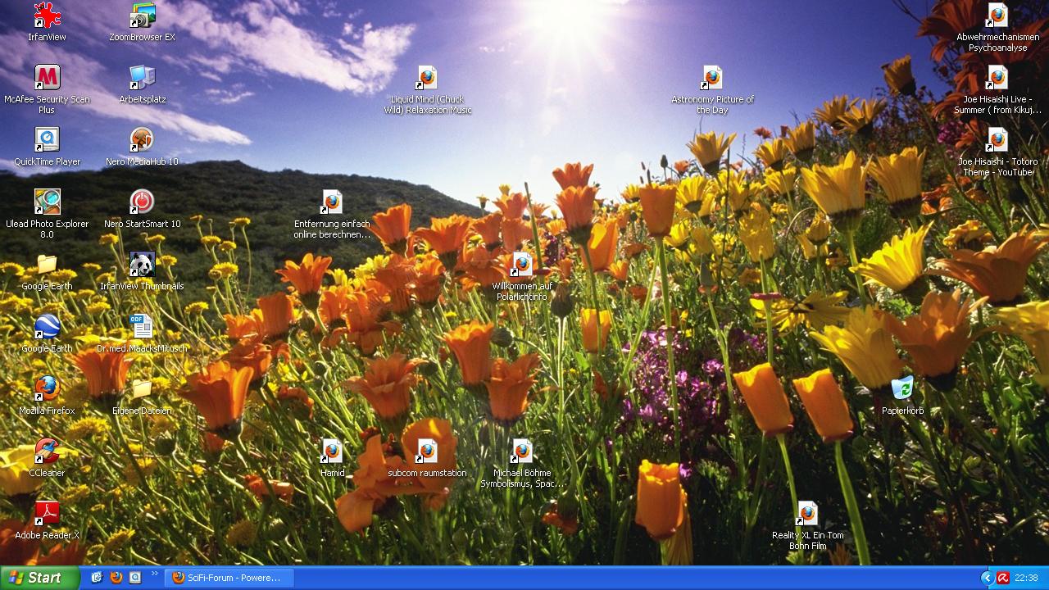
Task: Select Astronomy Picture of the Day link
Action: 712,79
